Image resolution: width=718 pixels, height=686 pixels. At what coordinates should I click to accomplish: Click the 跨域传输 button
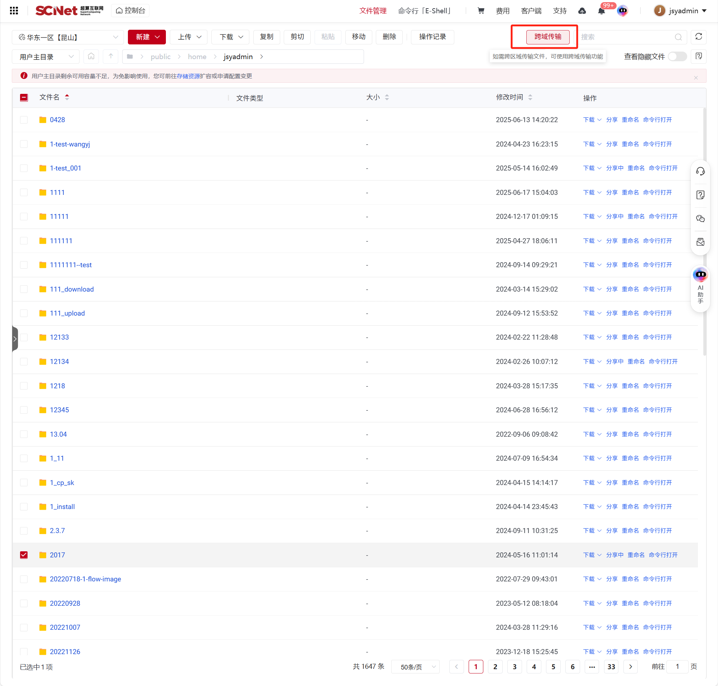point(547,37)
